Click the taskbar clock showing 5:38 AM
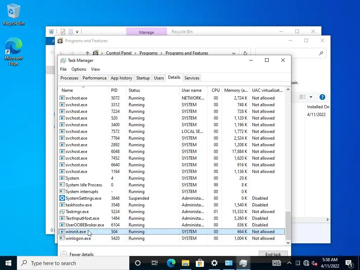360x270 pixels. [x=330, y=263]
